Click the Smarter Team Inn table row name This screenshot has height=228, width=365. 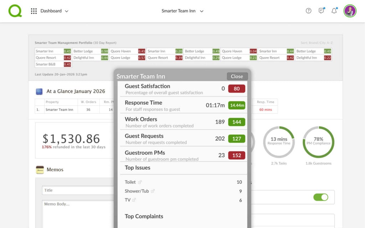point(60,110)
